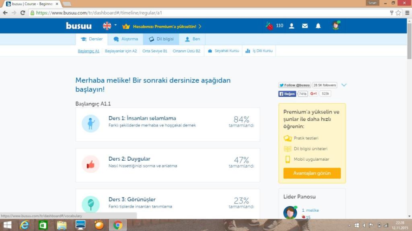The height and width of the screenshot is (231, 412).
Task: Click Twitter Follow @busuu button
Action: [294, 85]
